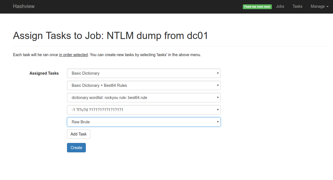Submit the job with the Create button
Image resolution: width=333 pixels, height=180 pixels.
(76, 148)
